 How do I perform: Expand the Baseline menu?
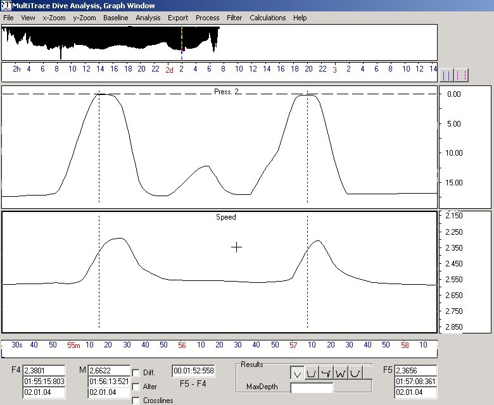(x=115, y=18)
